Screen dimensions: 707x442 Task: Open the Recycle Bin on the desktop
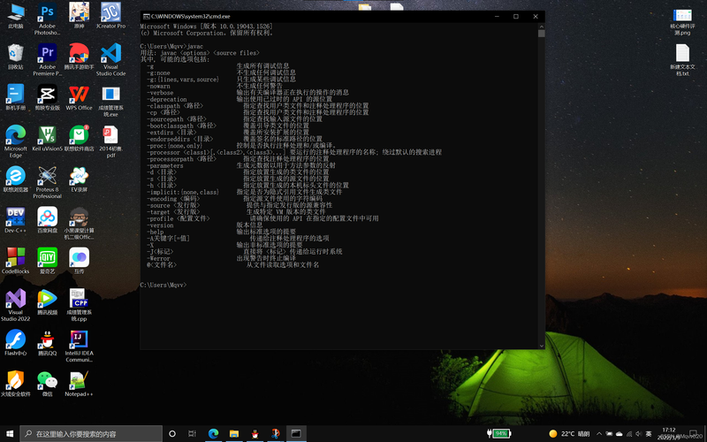coord(15,57)
